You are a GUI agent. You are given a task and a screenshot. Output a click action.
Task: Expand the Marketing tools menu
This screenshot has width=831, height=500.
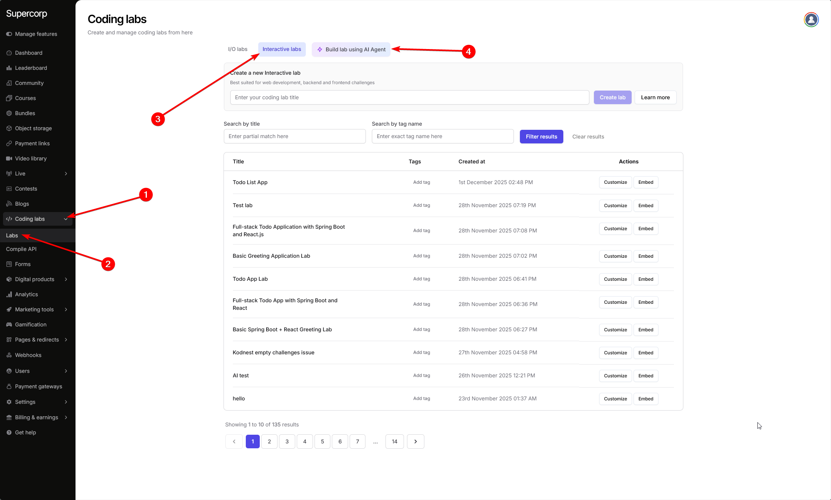34,309
